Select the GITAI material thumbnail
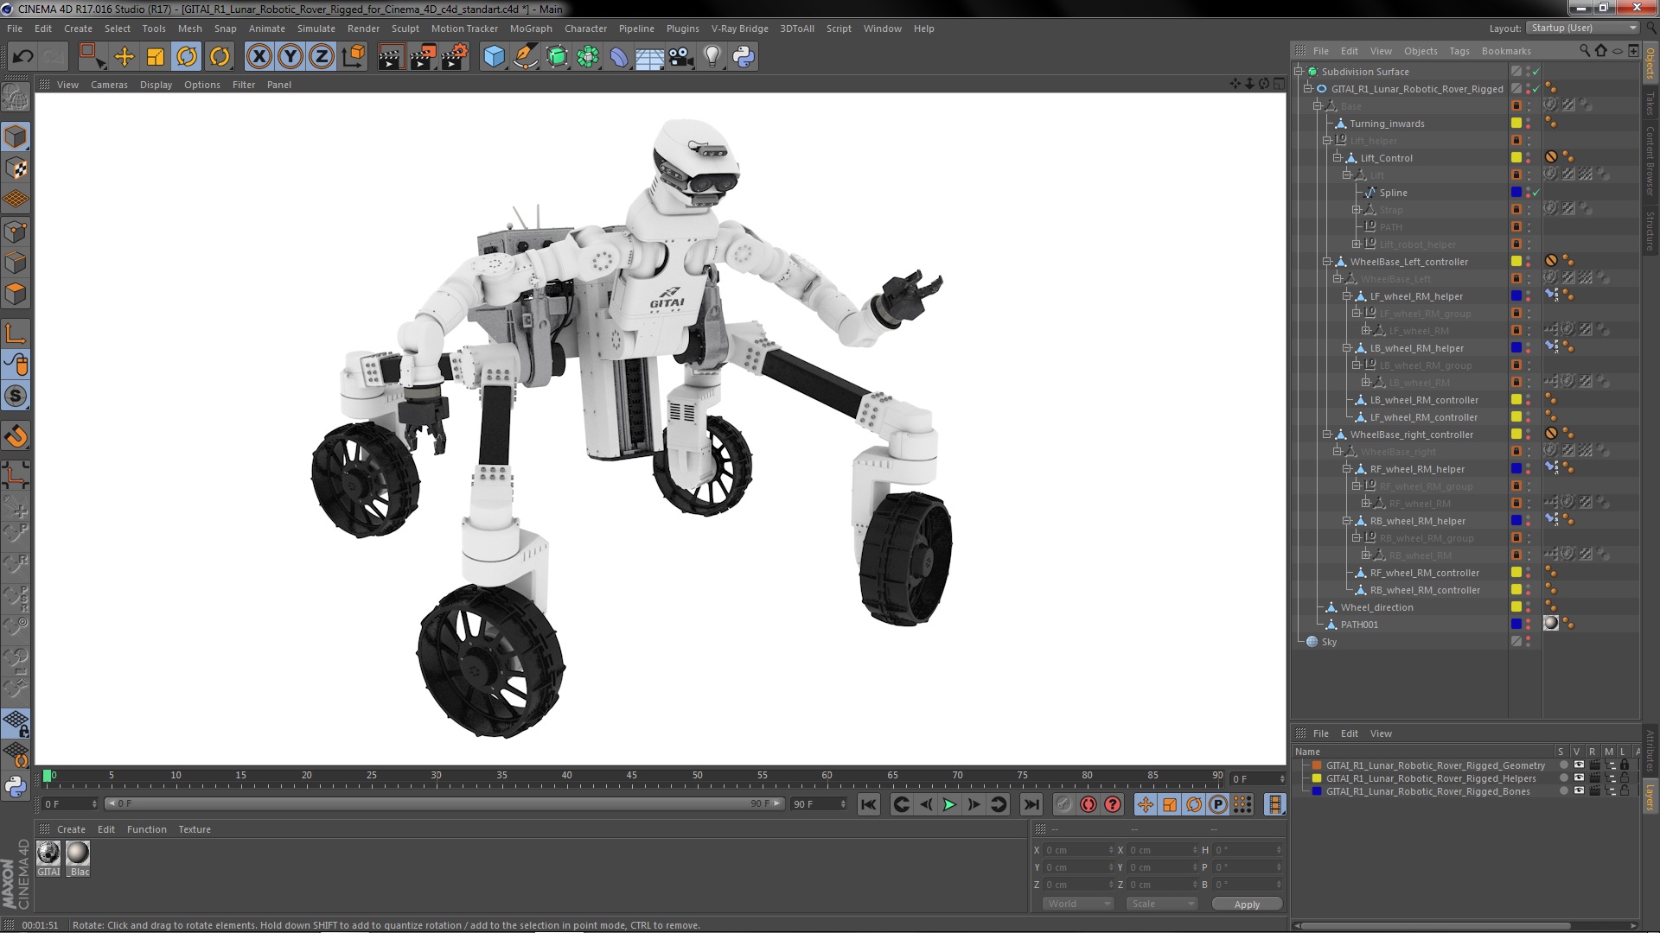The image size is (1660, 933). pos(48,854)
